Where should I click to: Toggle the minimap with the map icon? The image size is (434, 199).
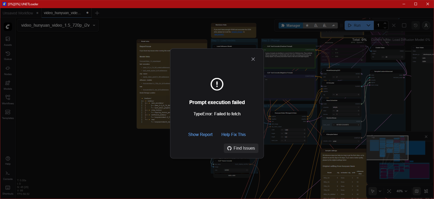417,191
